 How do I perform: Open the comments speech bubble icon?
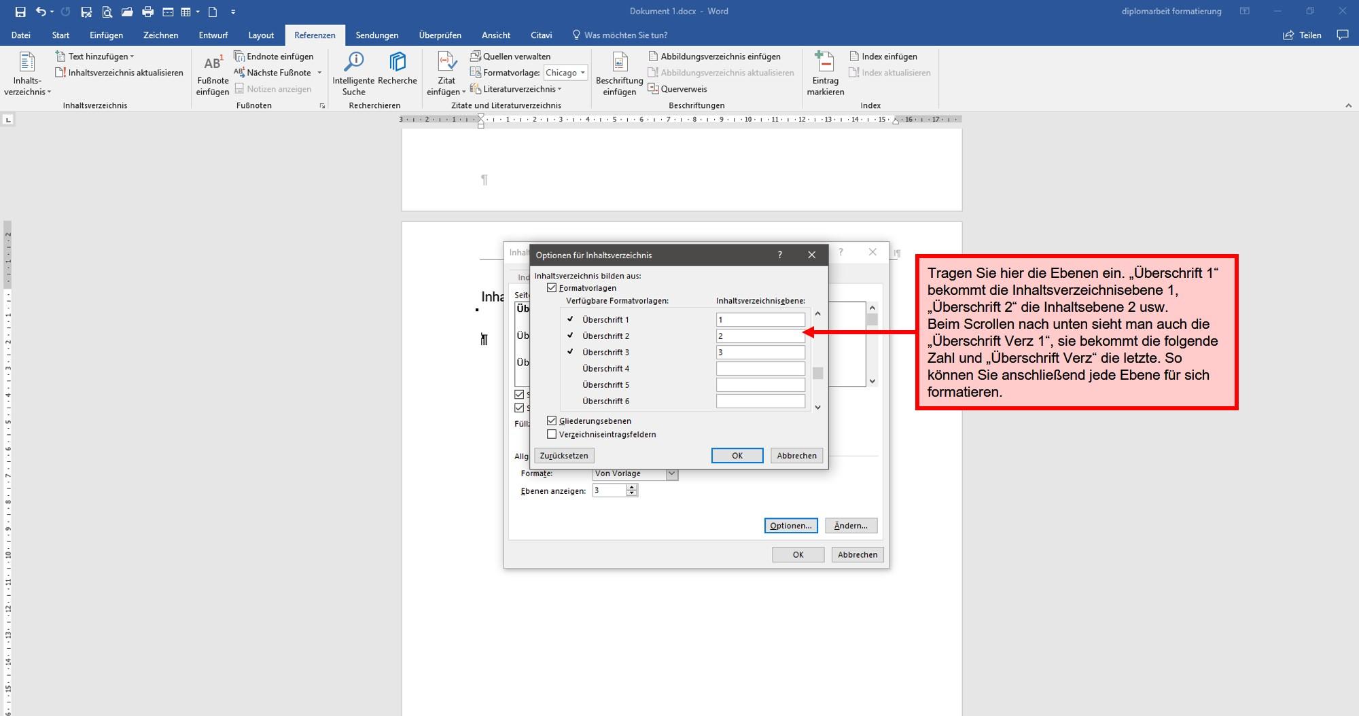pos(1343,35)
